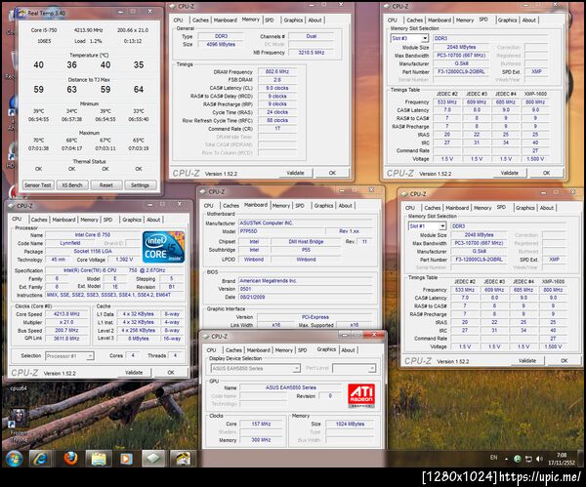The width and height of the screenshot is (586, 487).
Task: Switch to Caches tab in CPU window
Action: (39, 220)
